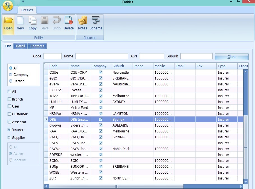Toggle Company checkbox in ZUR row
Image resolution: width=255 pixels, height=189 pixels.
click(101, 178)
